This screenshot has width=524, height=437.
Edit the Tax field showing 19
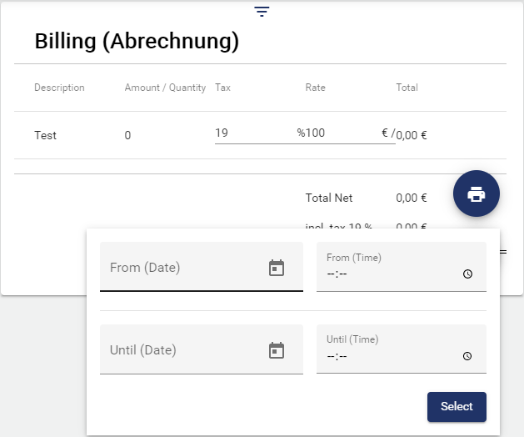(250, 133)
